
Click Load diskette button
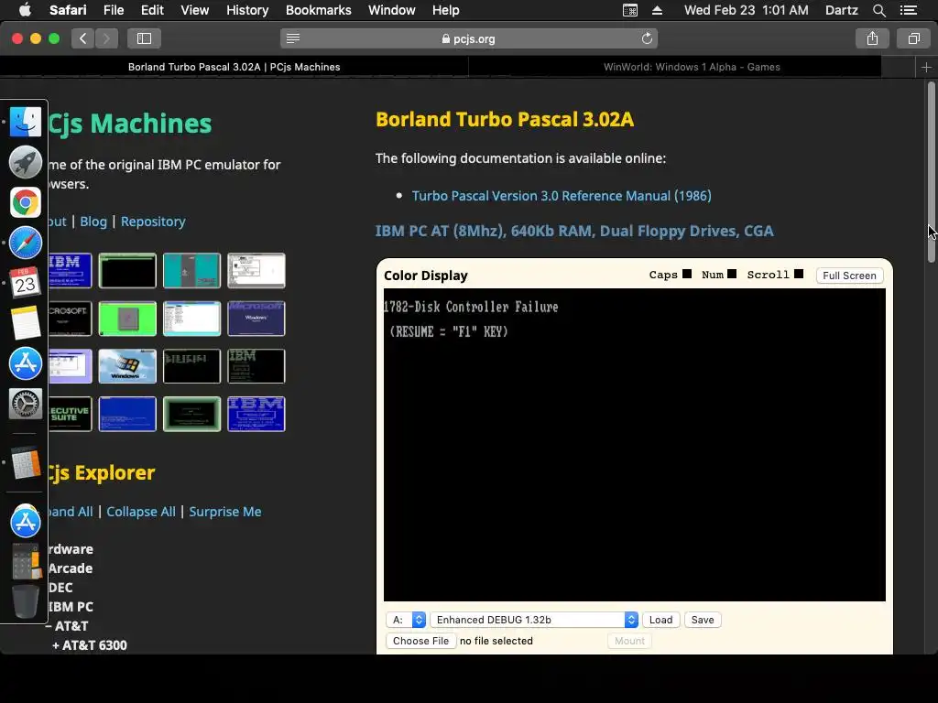click(661, 620)
